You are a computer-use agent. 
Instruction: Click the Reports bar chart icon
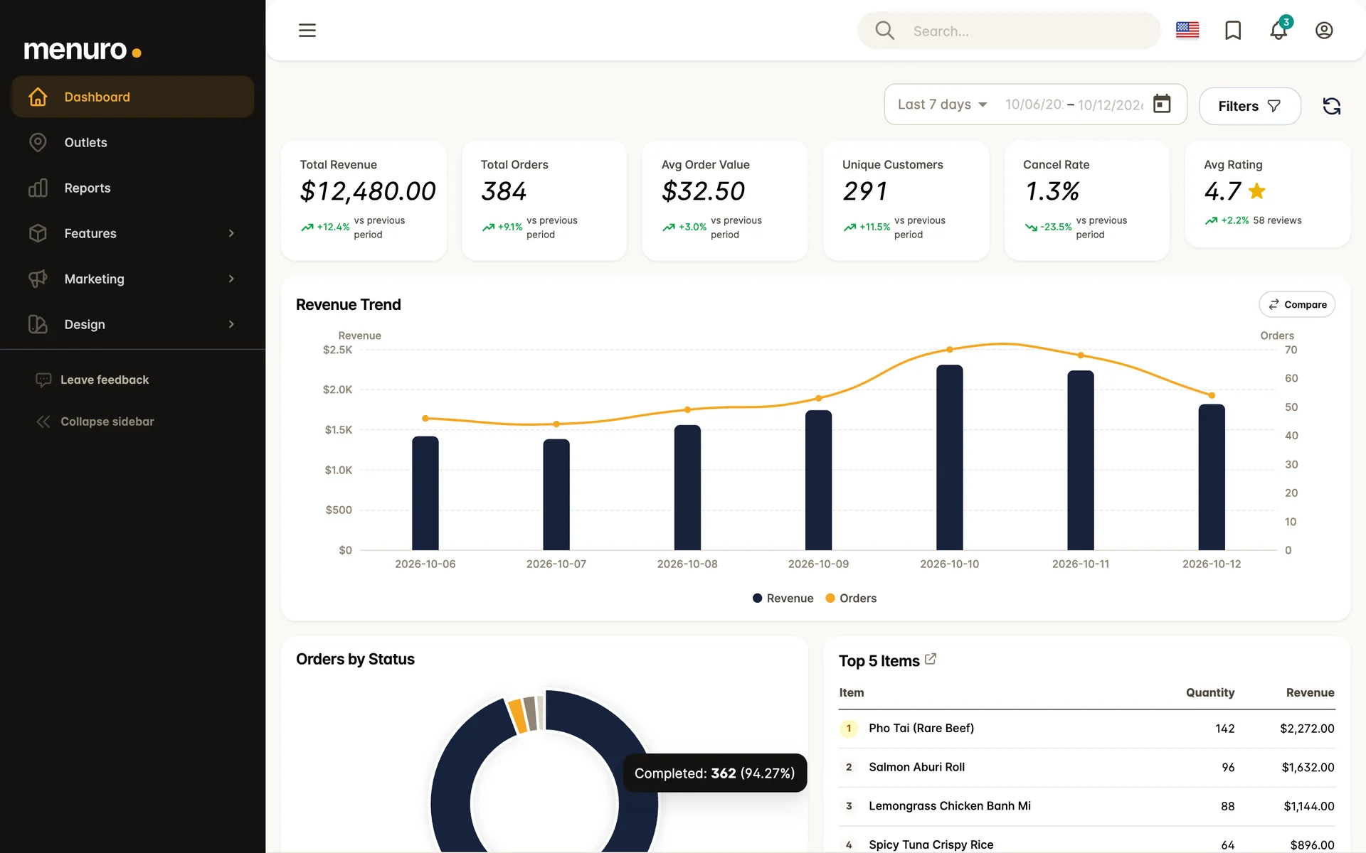point(38,188)
